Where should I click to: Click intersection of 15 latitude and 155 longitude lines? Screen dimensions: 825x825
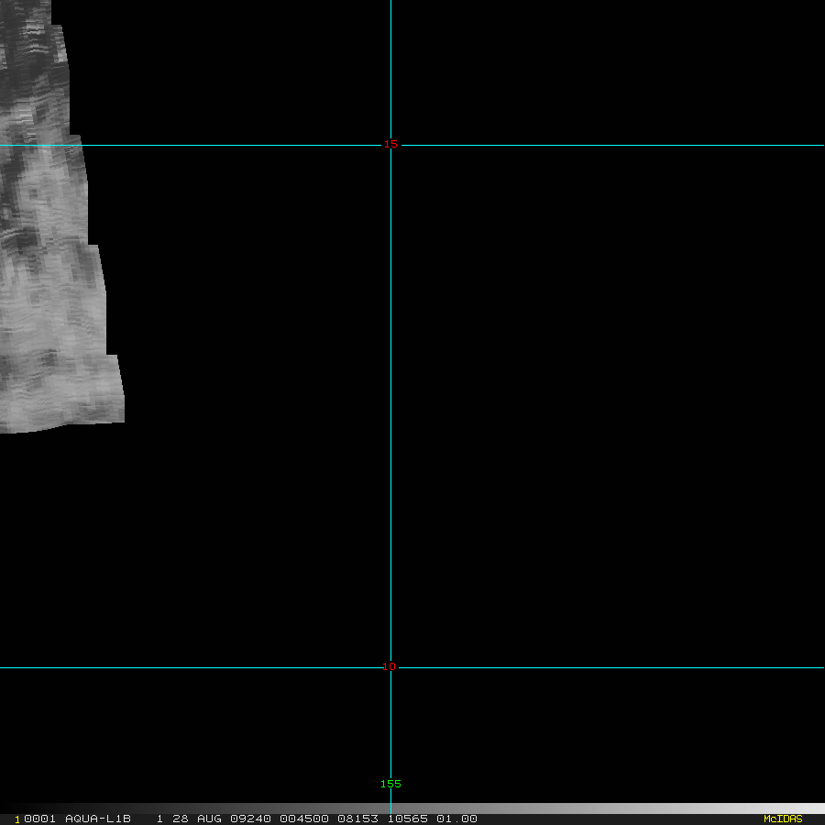(x=390, y=145)
